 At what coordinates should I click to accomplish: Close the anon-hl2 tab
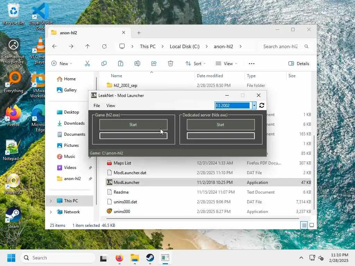tap(124, 33)
